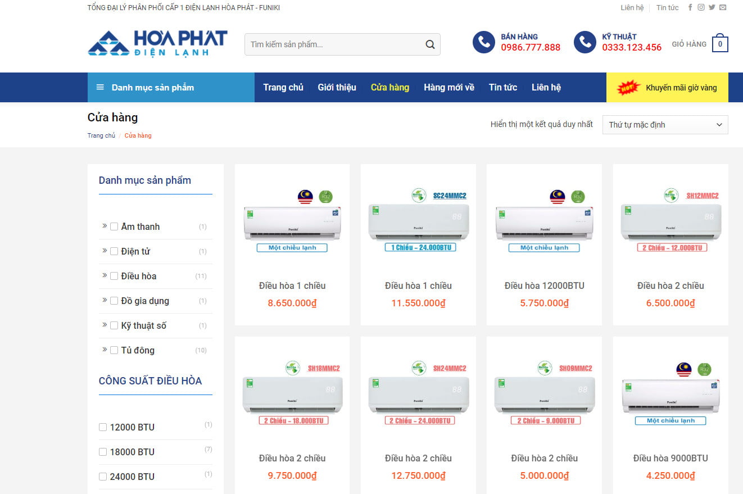743x494 pixels.
Task: Click the product search input field
Action: tap(334, 44)
